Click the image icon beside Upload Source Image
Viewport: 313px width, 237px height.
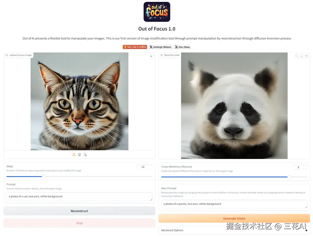click(7, 55)
